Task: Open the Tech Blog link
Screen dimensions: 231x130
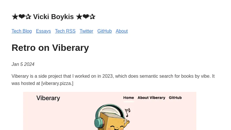Action: pos(22,31)
